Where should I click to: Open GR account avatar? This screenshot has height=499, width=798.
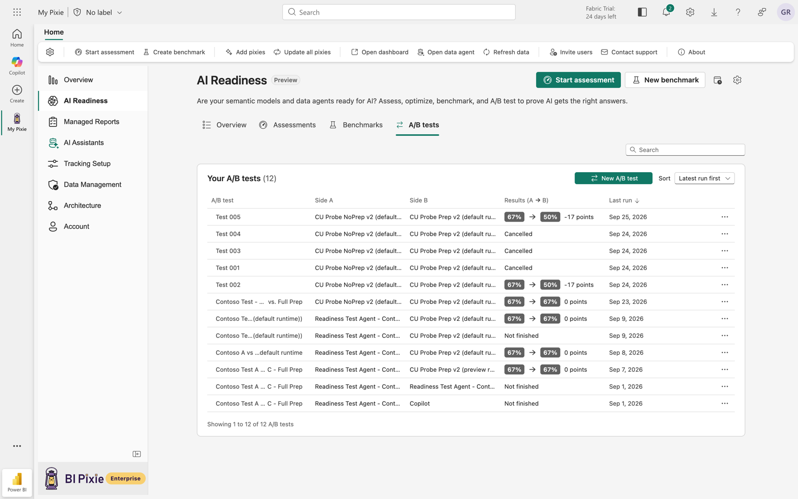pyautogui.click(x=786, y=12)
